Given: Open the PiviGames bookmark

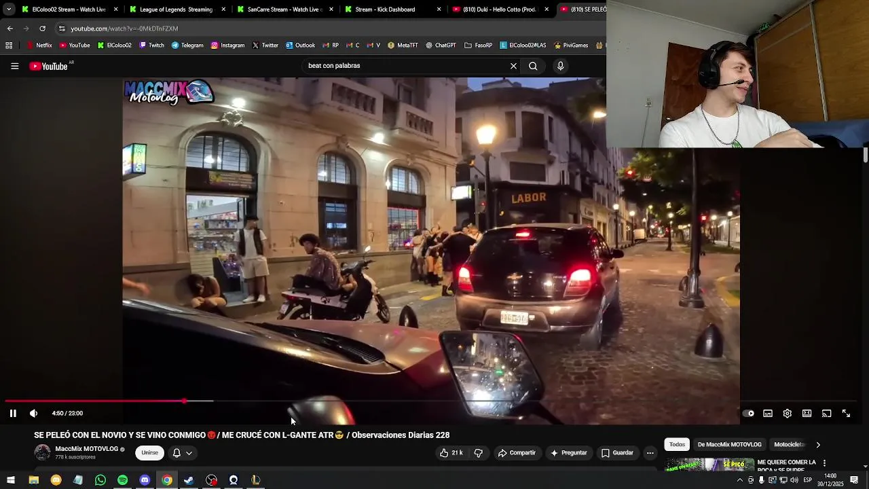Looking at the screenshot, I should coord(571,46).
